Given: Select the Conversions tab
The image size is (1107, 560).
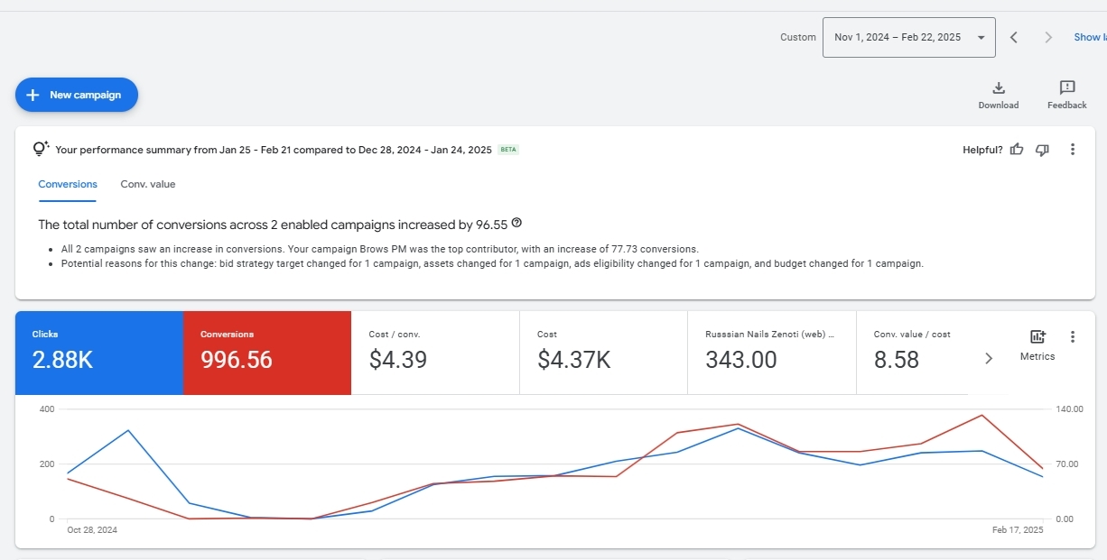Looking at the screenshot, I should (x=68, y=184).
